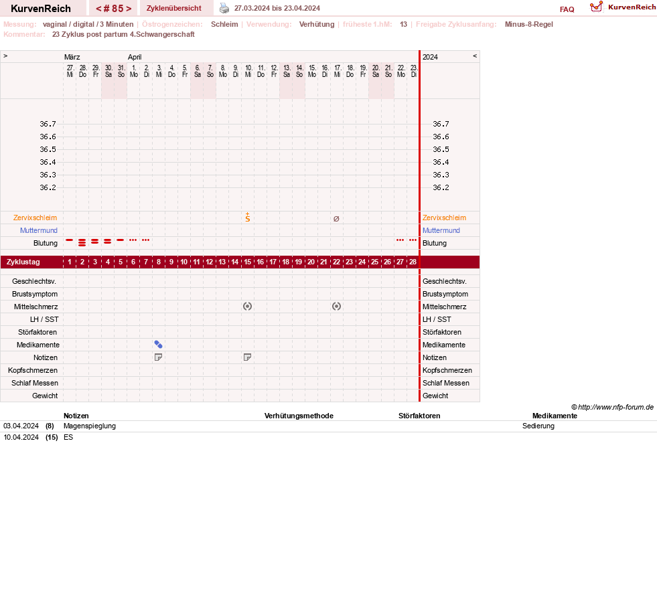The width and height of the screenshot is (657, 589).
Task: Click the date header 10. Mi
Action: pos(248,71)
